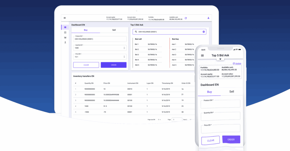This screenshot has height=151, width=290.
Task: Open the document icon in left sidebar
Action: click(x=65, y=33)
